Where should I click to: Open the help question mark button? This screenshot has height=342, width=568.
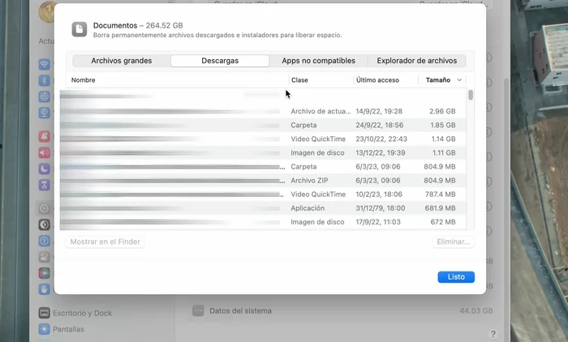493,334
